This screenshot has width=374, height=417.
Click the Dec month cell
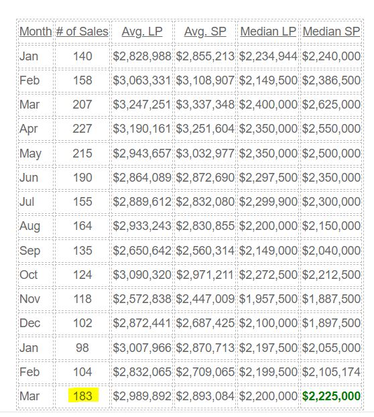pyautogui.click(x=29, y=323)
